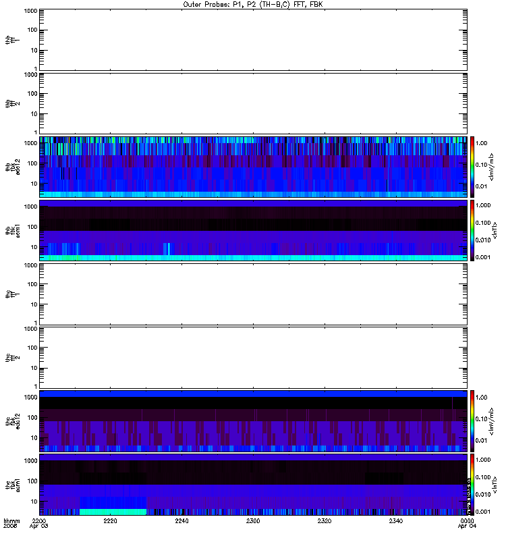Viewport: 506px width, 540px height.
Task: Select the empty thb fft 2 plot panel
Action: (x=254, y=104)
